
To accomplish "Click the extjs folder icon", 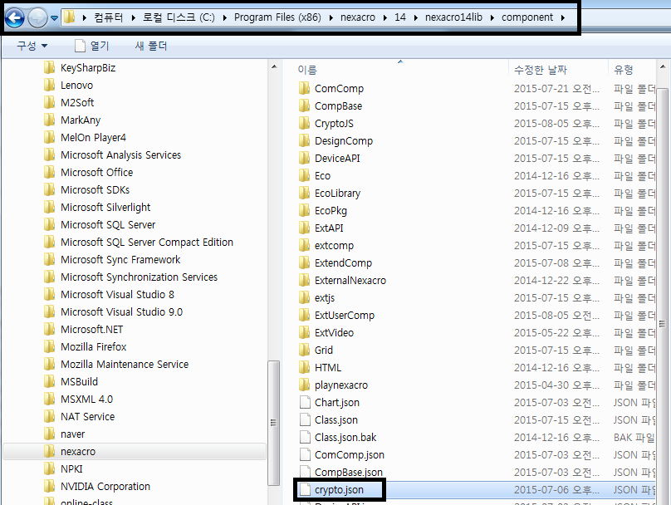I will [x=304, y=298].
